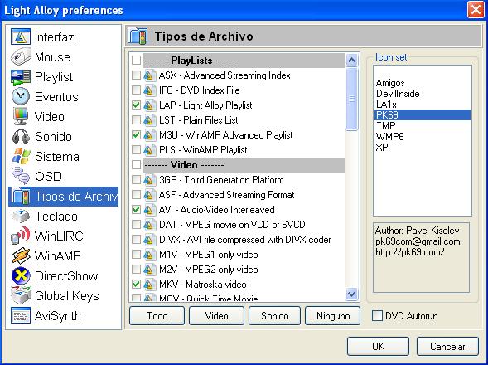Open the Interfaz settings icon

point(21,36)
